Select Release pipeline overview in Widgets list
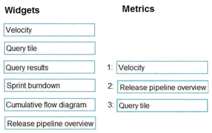The height and width of the screenshot is (133, 212). point(50,123)
